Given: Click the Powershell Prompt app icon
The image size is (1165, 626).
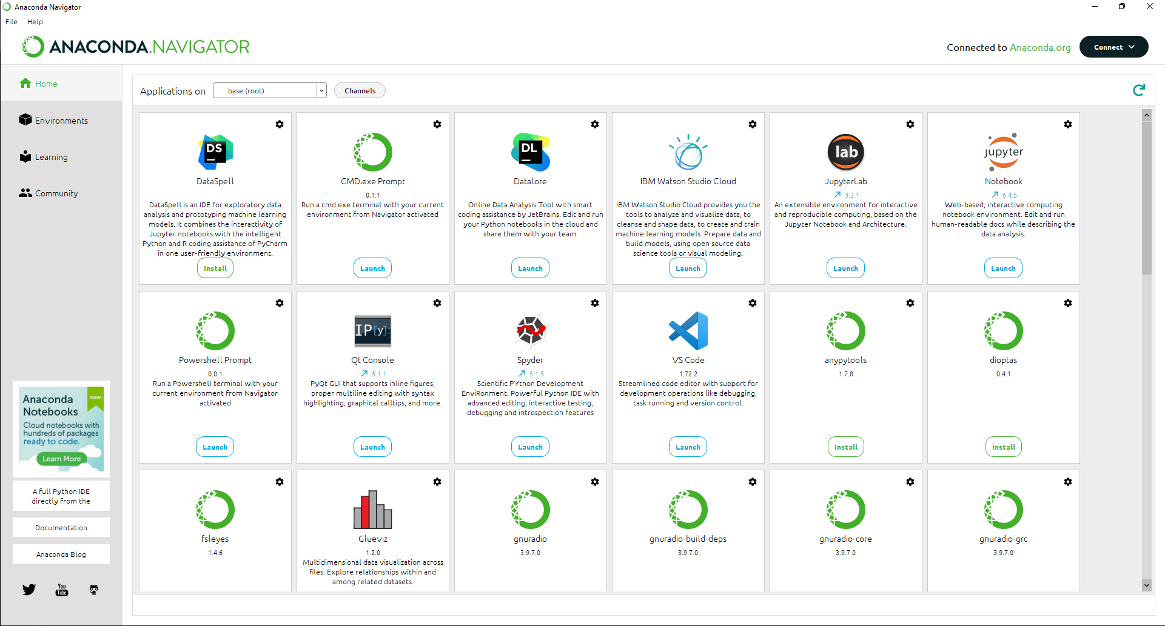Looking at the screenshot, I should pos(215,331).
